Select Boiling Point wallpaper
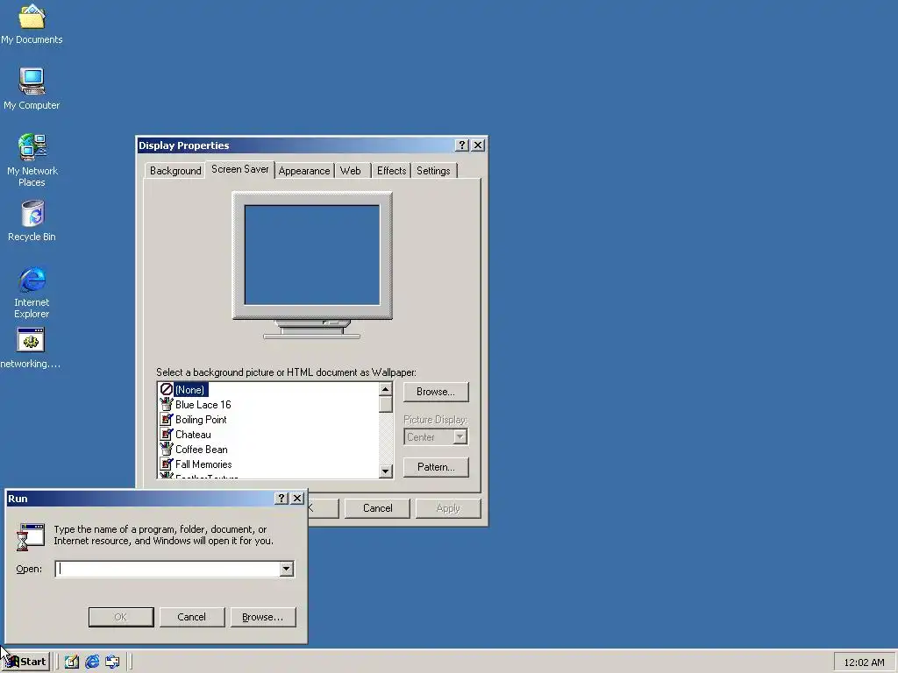The height and width of the screenshot is (673, 898). tap(201, 420)
